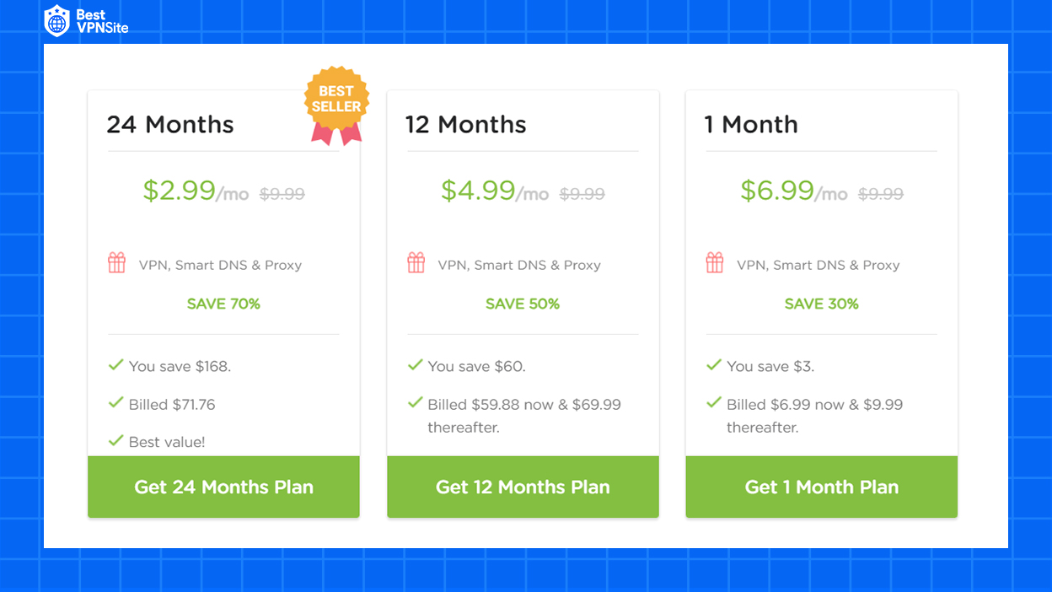The height and width of the screenshot is (592, 1052).
Task: Get the 24 Months Plan
Action: (x=223, y=487)
